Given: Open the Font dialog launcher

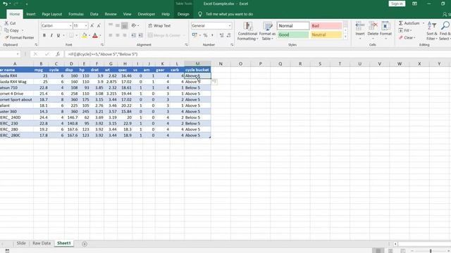Looking at the screenshot, I should pos(102,45).
